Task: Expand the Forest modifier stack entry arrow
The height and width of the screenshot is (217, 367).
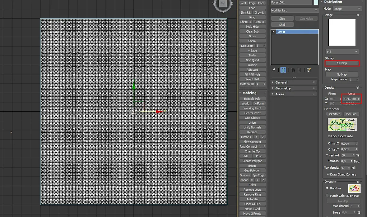Action: click(273, 32)
